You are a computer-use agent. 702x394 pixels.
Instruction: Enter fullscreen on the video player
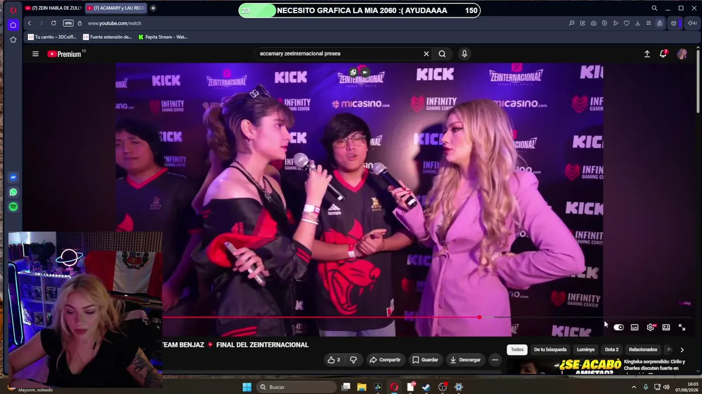(682, 327)
